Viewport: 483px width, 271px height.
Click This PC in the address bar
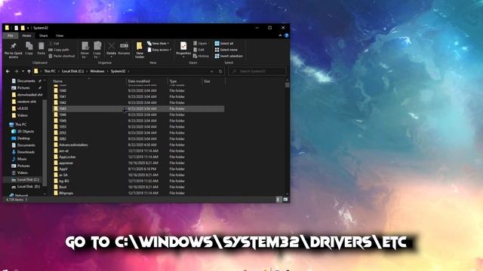[50, 72]
